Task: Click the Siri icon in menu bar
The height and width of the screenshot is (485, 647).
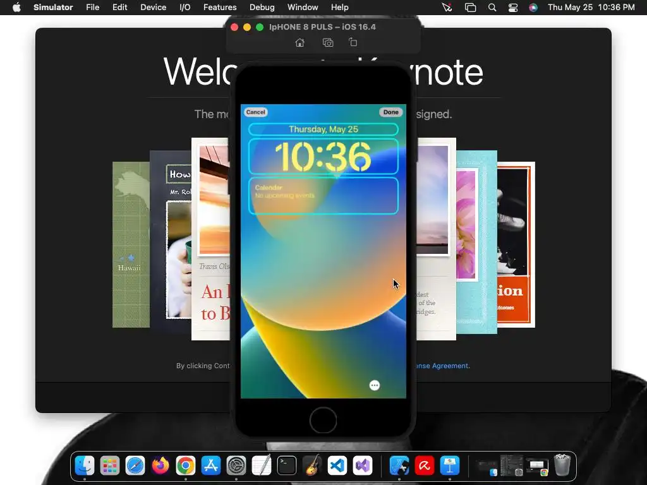Action: click(533, 8)
